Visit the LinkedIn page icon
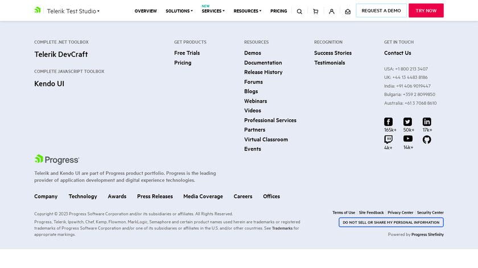This screenshot has width=478, height=268. click(x=427, y=122)
